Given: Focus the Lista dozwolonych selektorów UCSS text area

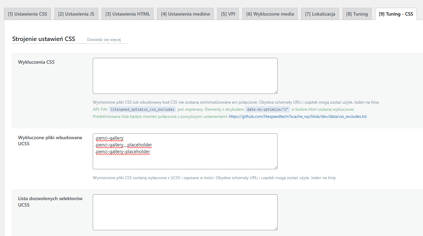Looking at the screenshot, I should [x=185, y=212].
